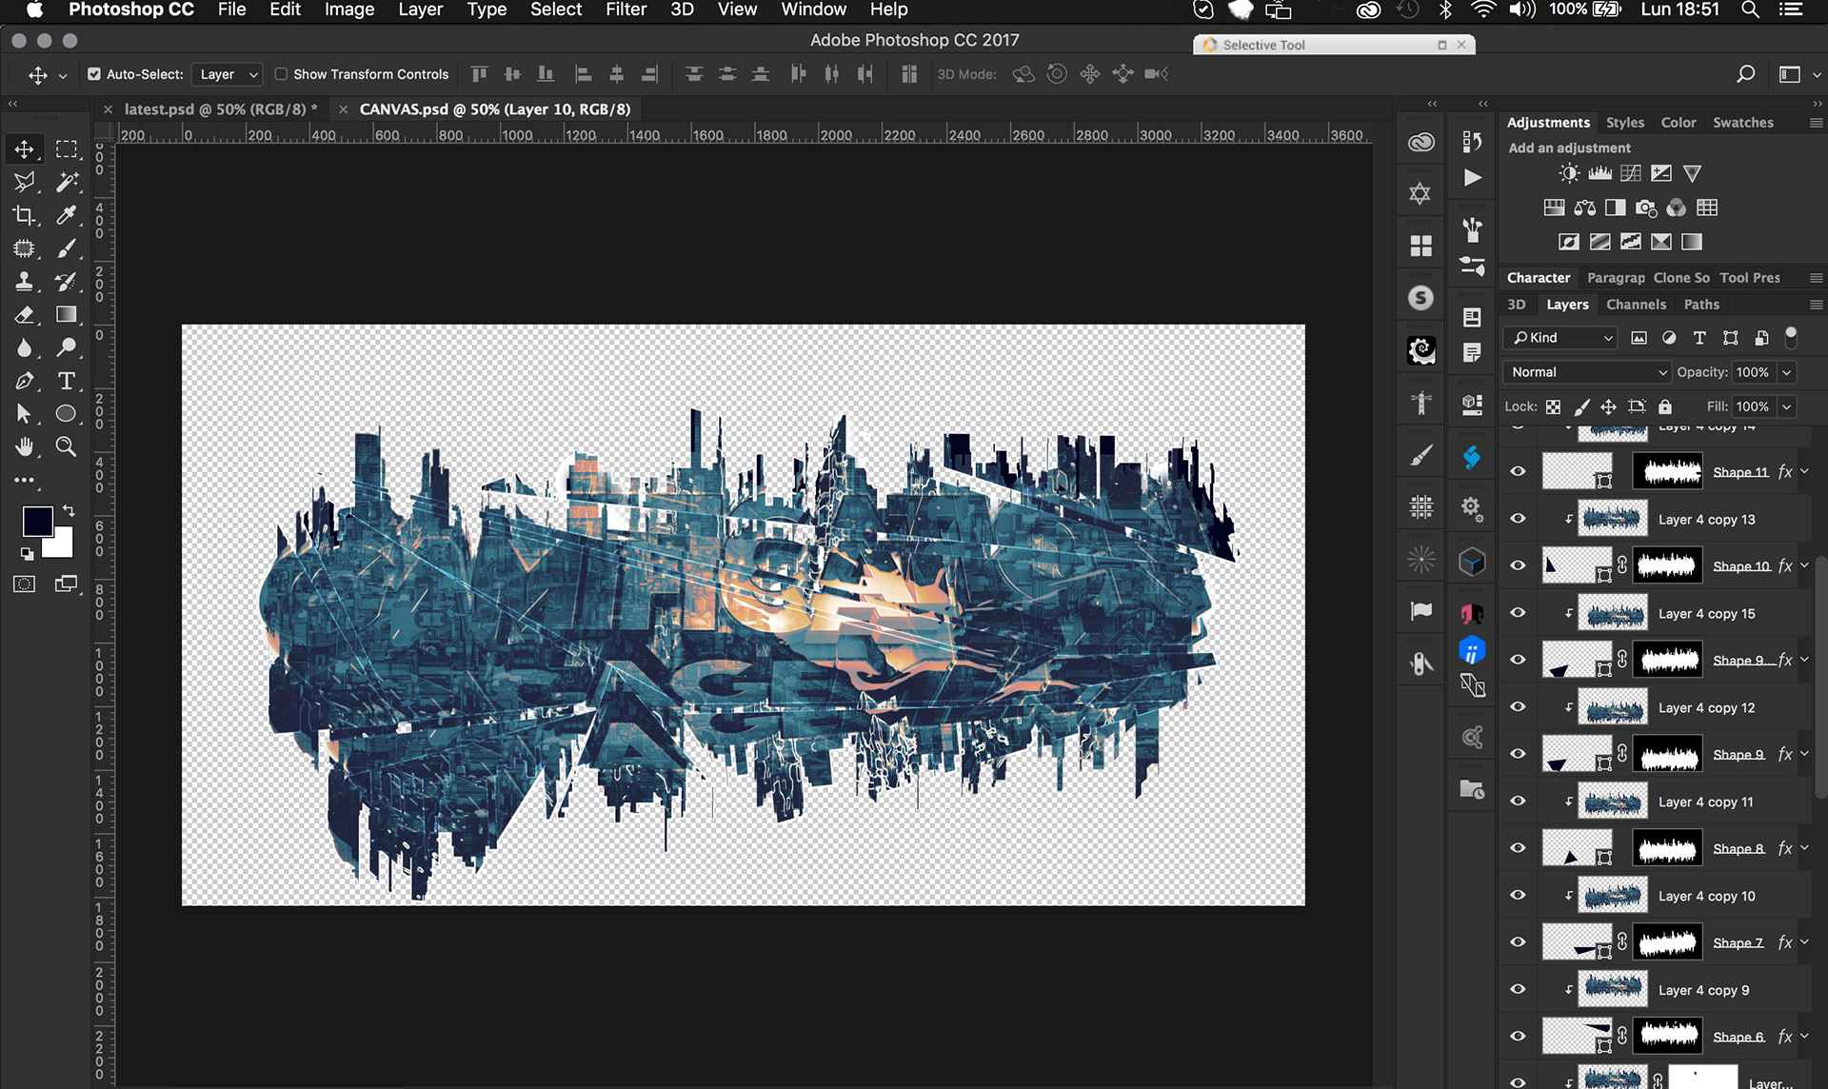Uncheck the Auto-Select checkbox
Viewport: 1828px width, 1089px height.
pos(94,74)
